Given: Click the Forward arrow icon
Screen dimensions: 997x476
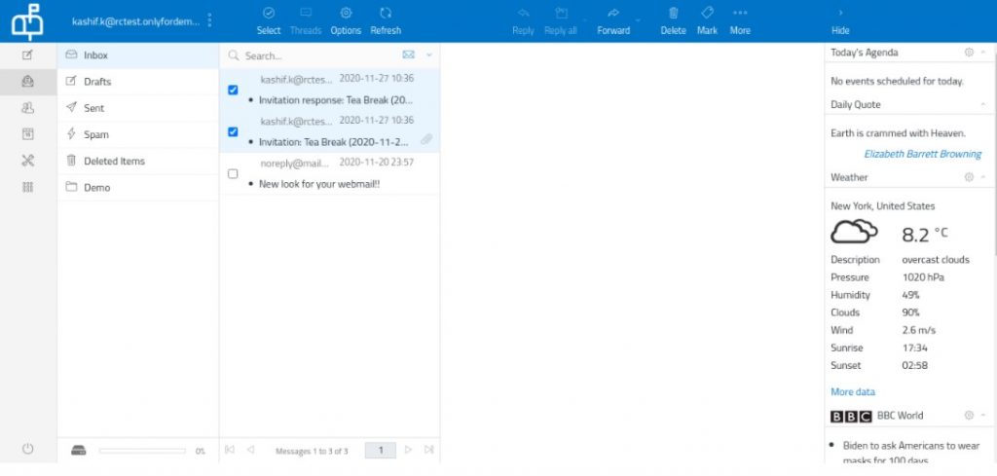Looking at the screenshot, I should pos(613,14).
